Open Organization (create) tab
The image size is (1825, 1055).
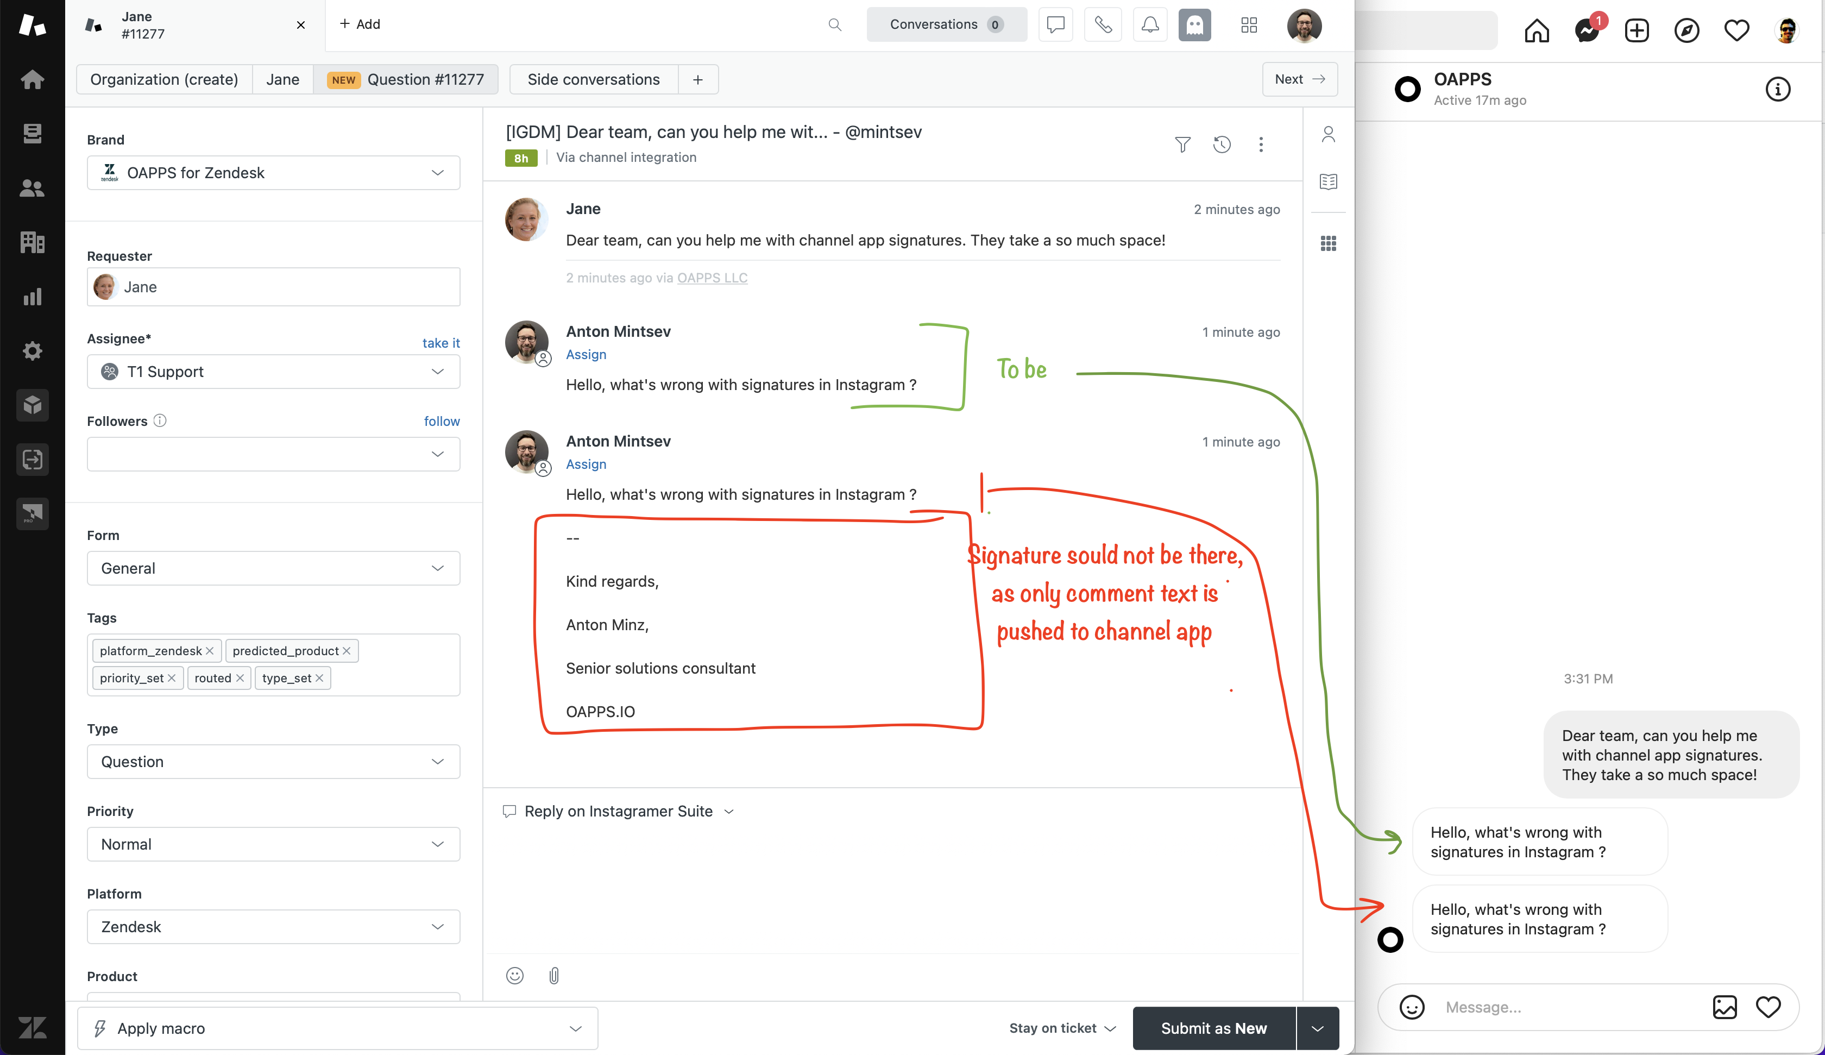coord(163,80)
